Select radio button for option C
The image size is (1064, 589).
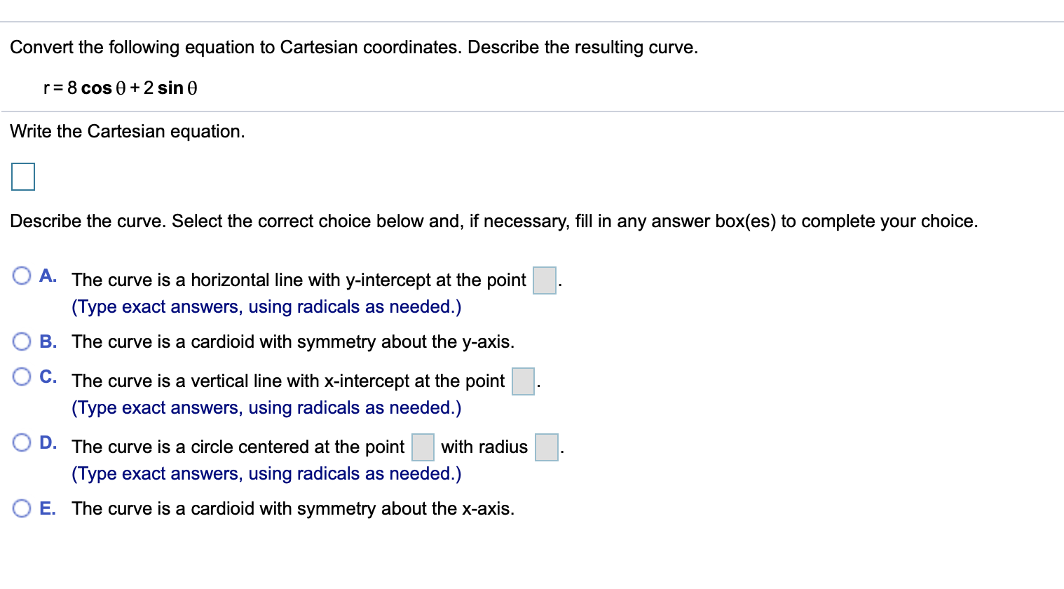tap(22, 377)
